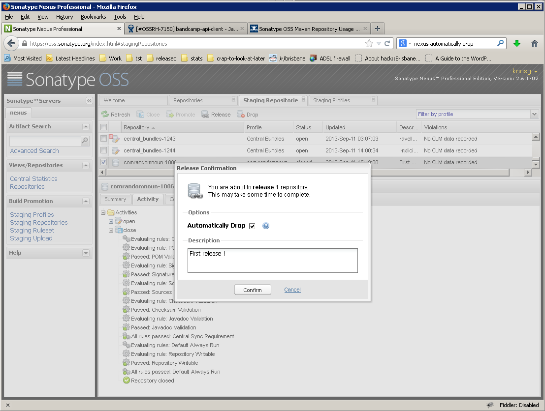Screen dimensions: 545x411
Task: Expand the open activity tree node
Action: pyautogui.click(x=111, y=221)
